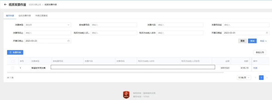The image size is (272, 100).
Task: Go to the previous page arrow
Action: pos(256,78)
